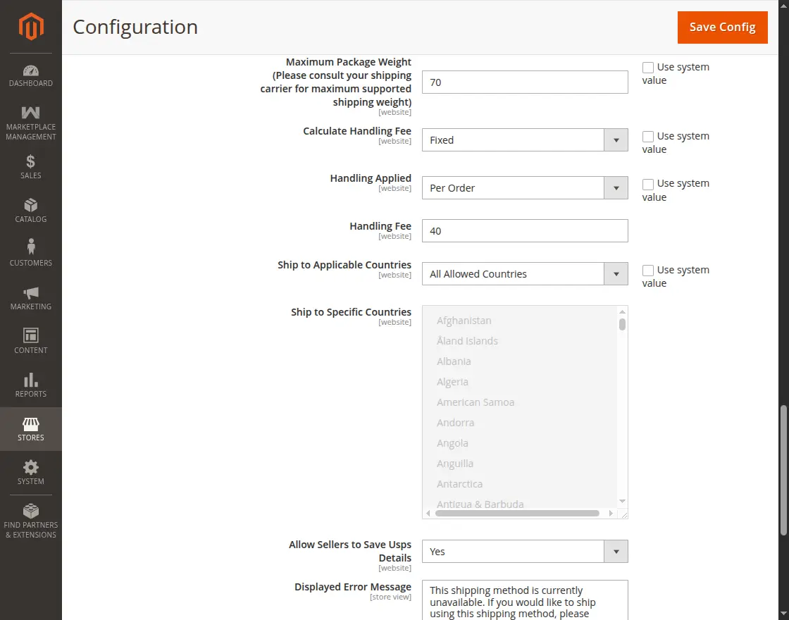Screen dimensions: 789x620
Task: Open the Catalog sidebar icon
Action: (30, 205)
